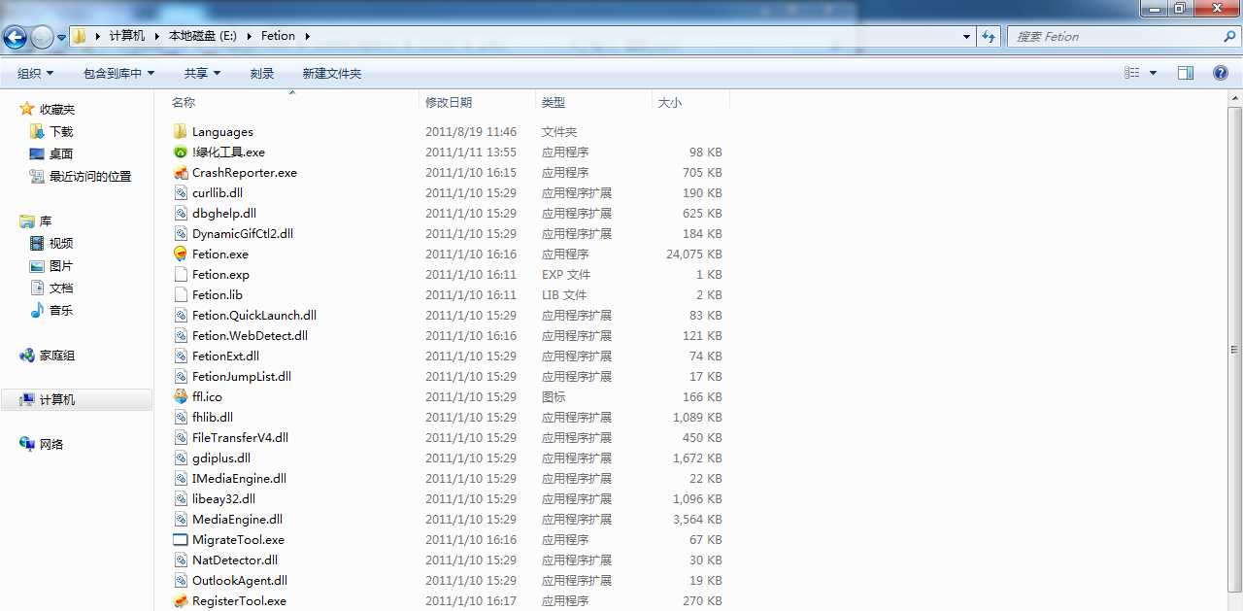The image size is (1243, 611).
Task: Open the view options dropdown arrow
Action: (1154, 73)
